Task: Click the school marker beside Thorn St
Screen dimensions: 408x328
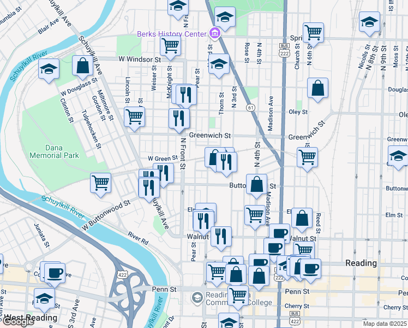Action: click(219, 64)
